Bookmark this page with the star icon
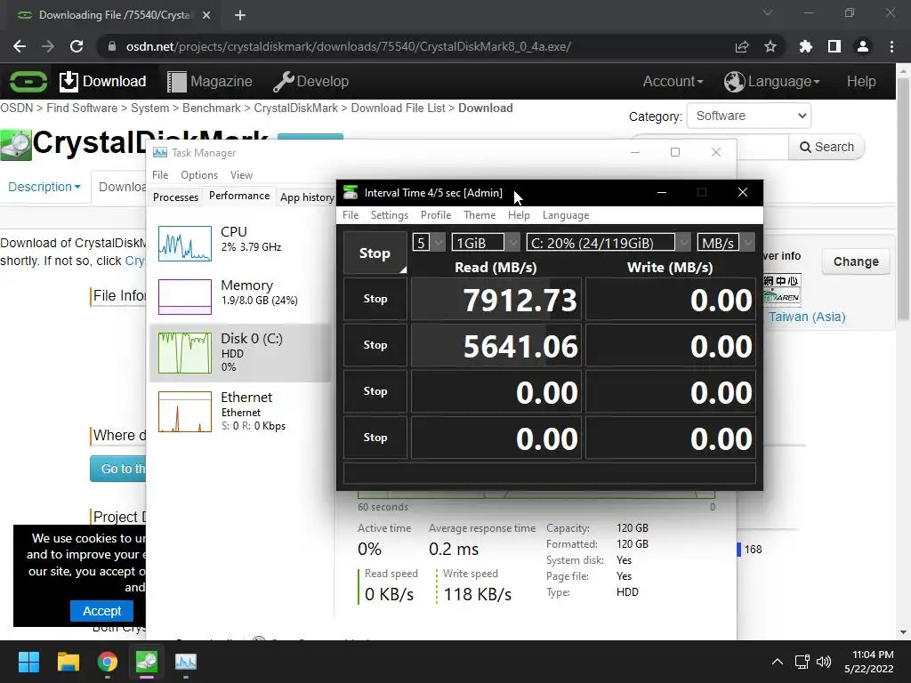This screenshot has width=911, height=683. 770,46
